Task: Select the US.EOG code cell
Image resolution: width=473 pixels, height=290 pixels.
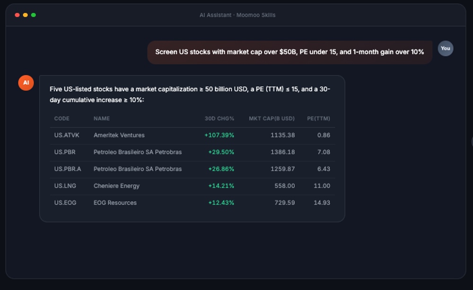Action: coord(65,203)
